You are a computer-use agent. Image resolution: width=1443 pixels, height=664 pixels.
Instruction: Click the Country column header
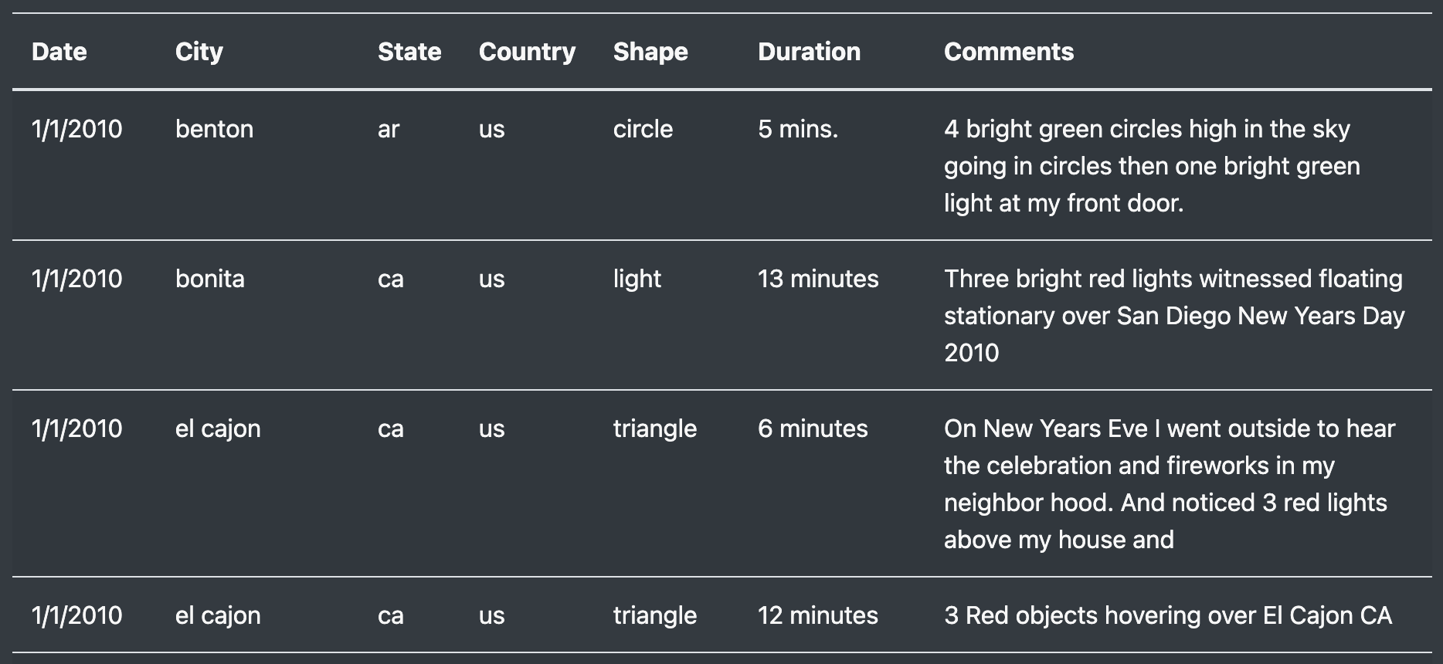pyautogui.click(x=527, y=52)
